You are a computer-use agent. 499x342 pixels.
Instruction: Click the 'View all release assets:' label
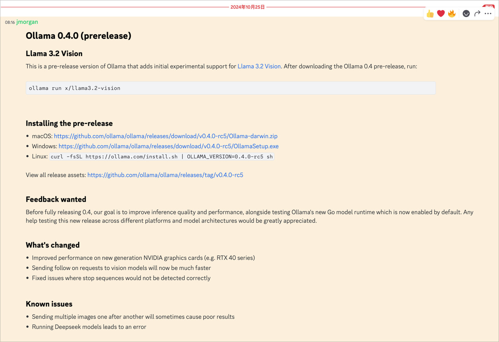click(56, 175)
